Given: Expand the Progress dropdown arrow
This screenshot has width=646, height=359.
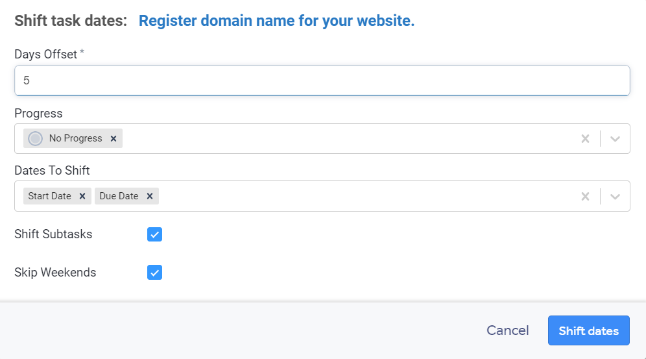Looking at the screenshot, I should (x=616, y=138).
